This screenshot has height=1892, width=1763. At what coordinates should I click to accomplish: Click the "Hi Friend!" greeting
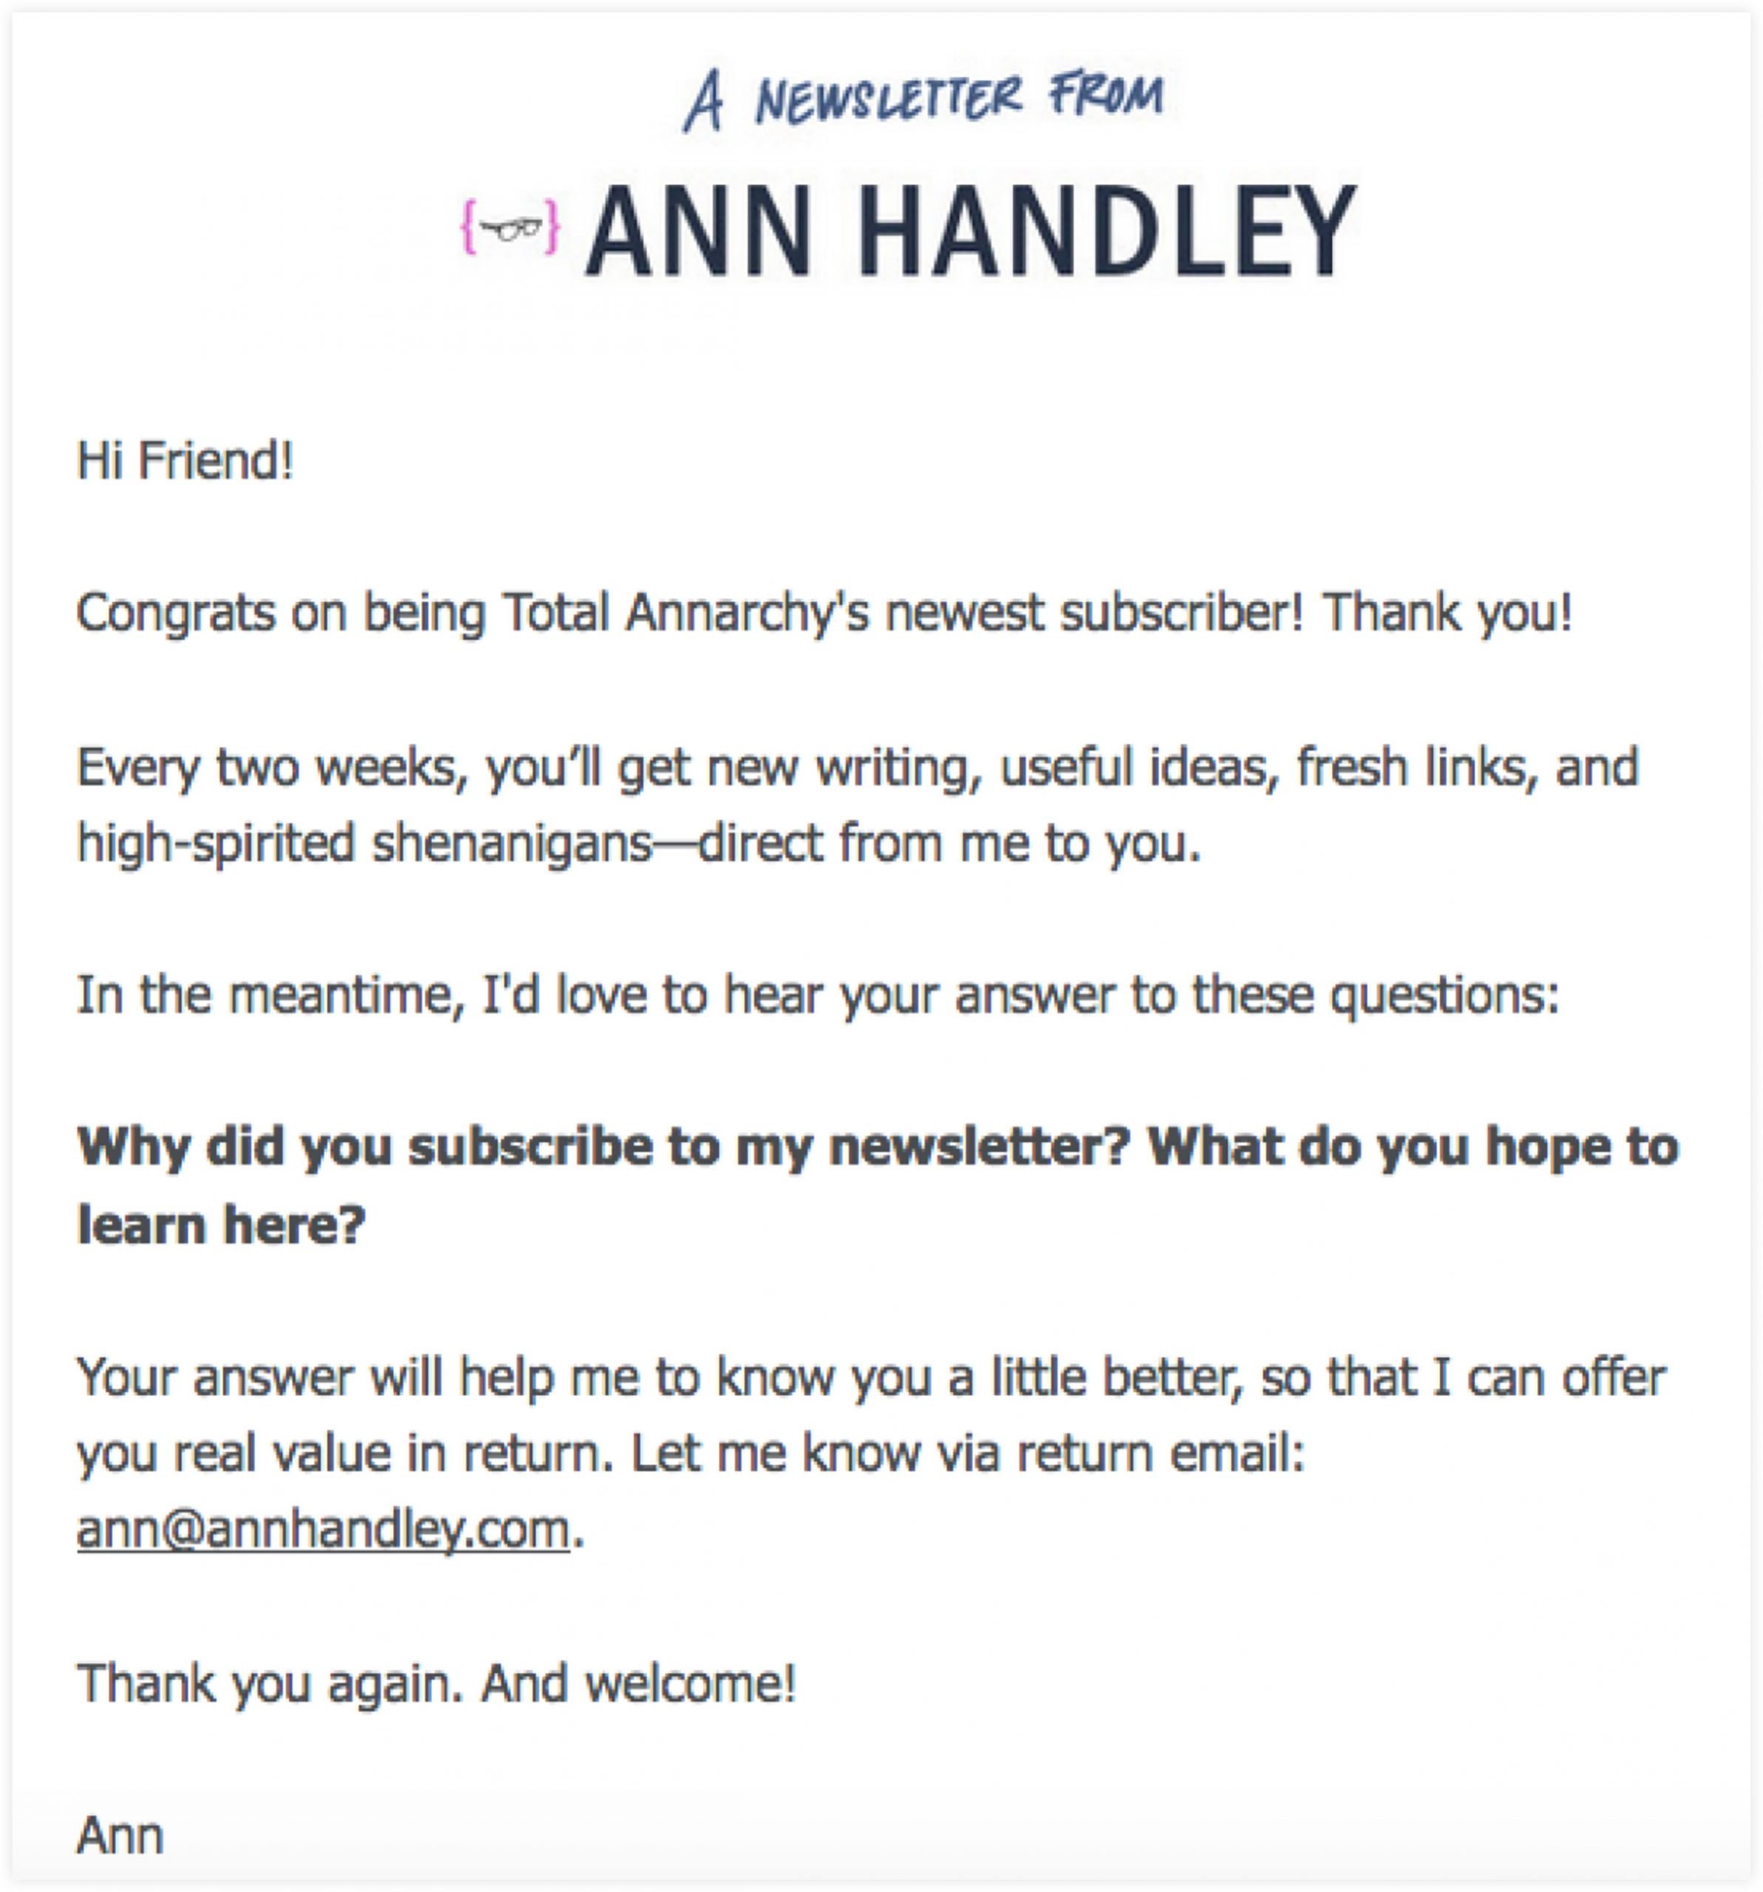pos(185,462)
